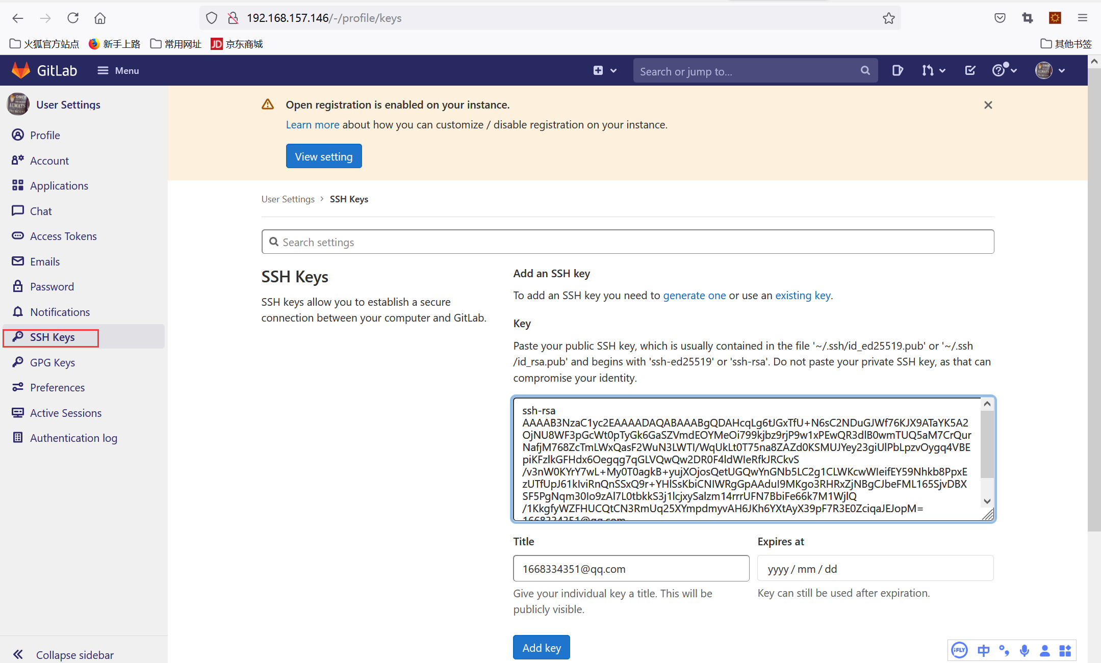Screen dimensions: 1101x663
Task: Bookmark this page with the star icon
Action: 888,18
